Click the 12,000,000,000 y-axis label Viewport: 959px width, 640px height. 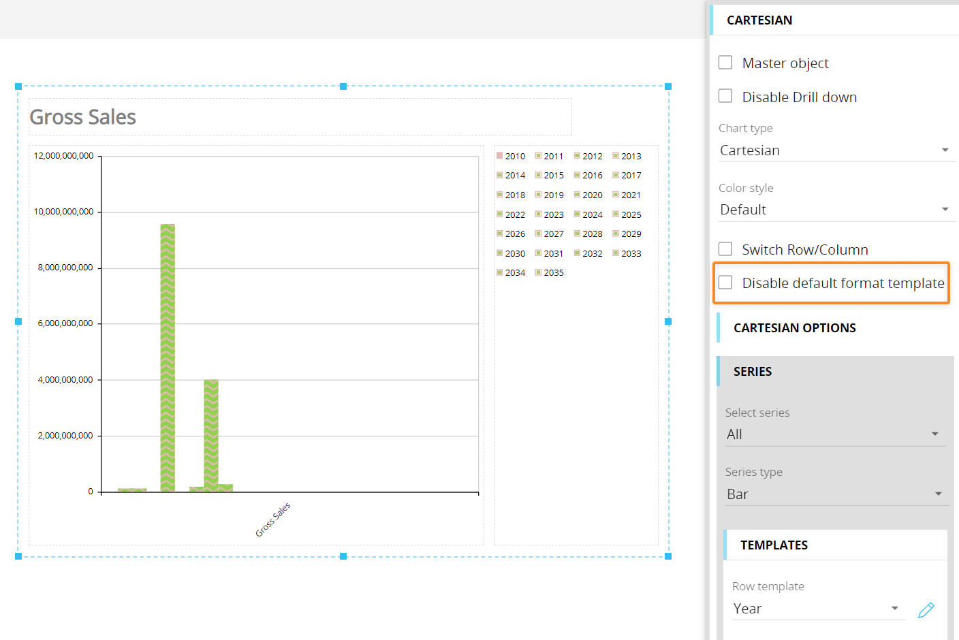click(x=64, y=156)
